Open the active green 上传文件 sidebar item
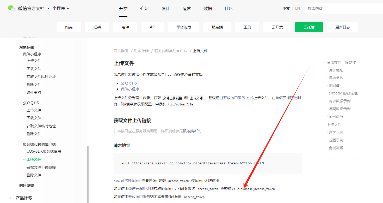 34,159
